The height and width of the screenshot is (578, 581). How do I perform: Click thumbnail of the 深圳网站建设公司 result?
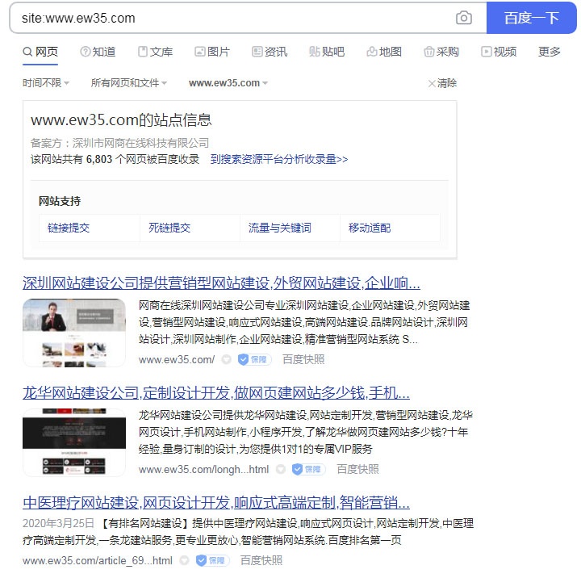pos(74,333)
